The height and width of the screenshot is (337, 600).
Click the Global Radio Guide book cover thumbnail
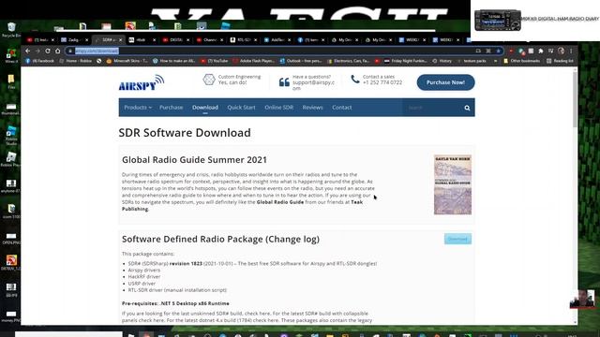pos(453,184)
